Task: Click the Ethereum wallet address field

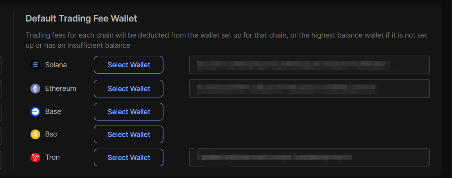Action: (x=309, y=89)
